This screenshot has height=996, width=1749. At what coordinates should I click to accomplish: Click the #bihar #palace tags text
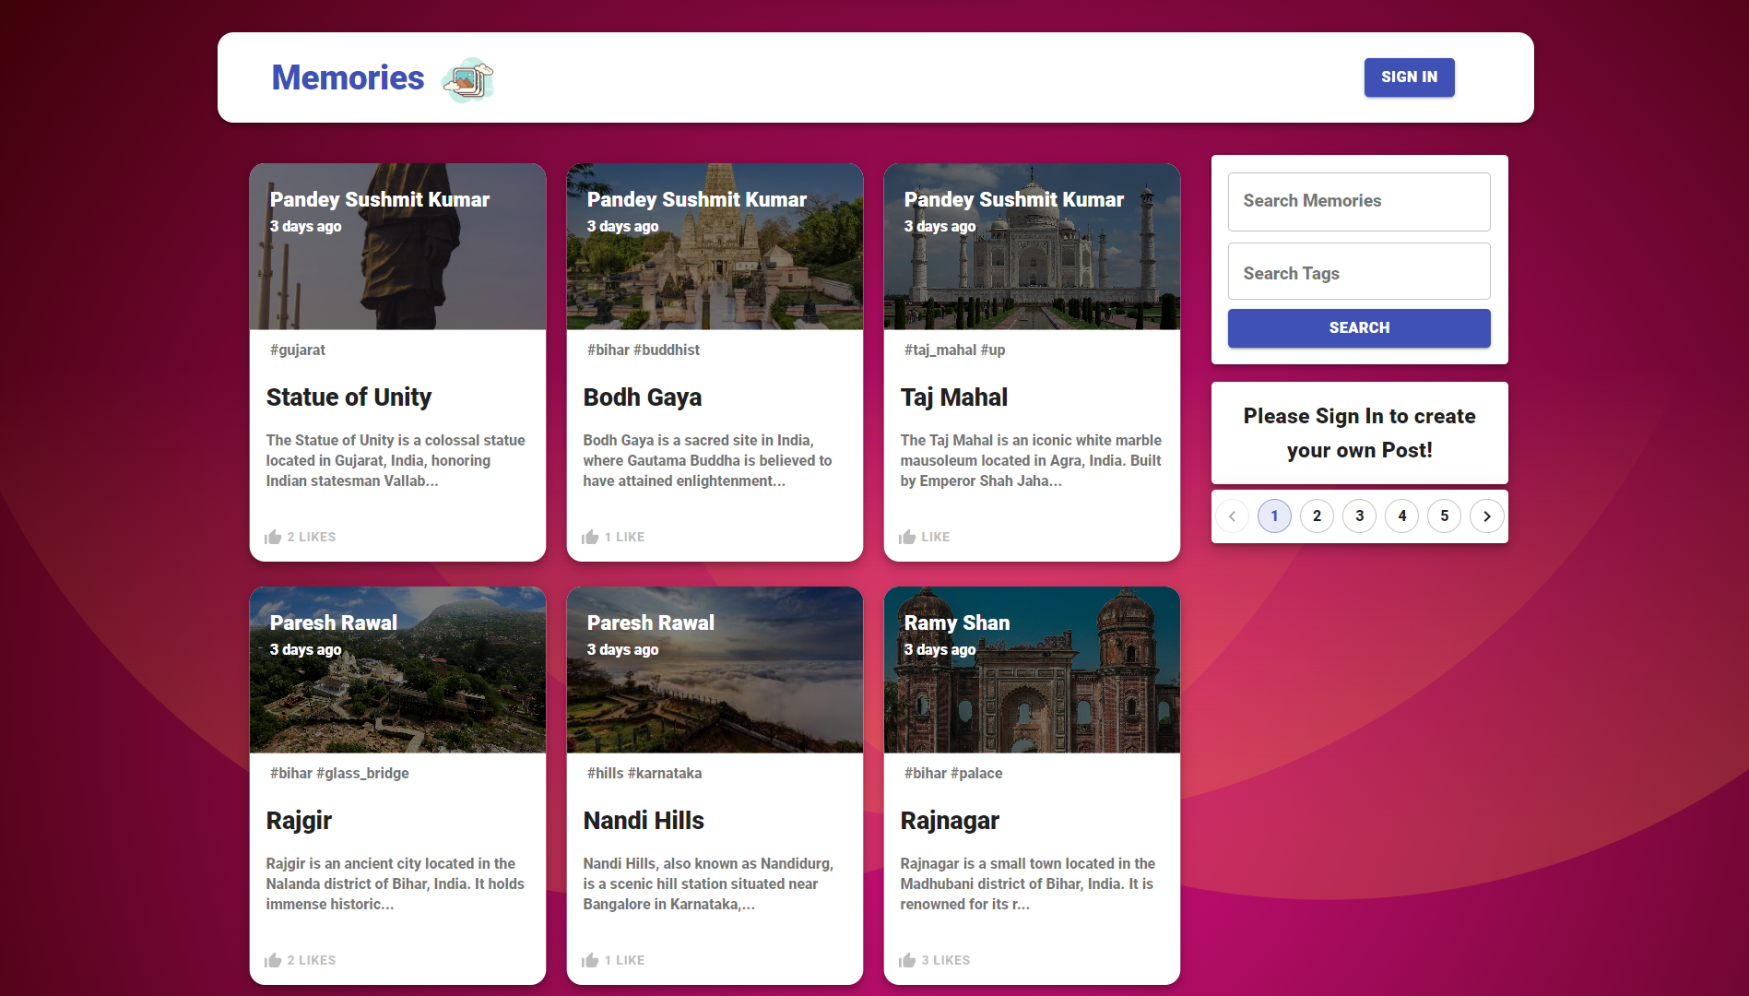(952, 773)
